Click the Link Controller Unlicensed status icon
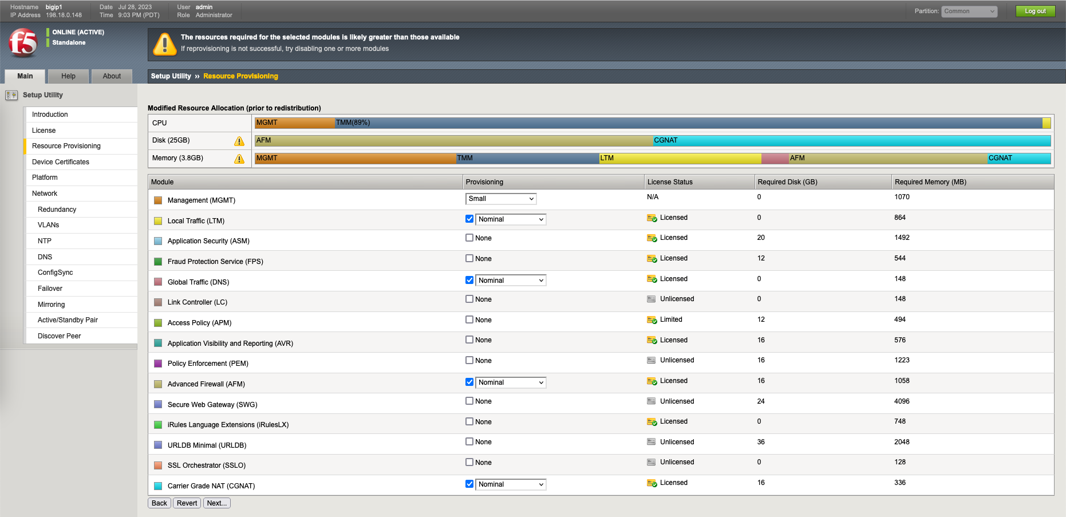The height and width of the screenshot is (517, 1066). click(x=652, y=299)
